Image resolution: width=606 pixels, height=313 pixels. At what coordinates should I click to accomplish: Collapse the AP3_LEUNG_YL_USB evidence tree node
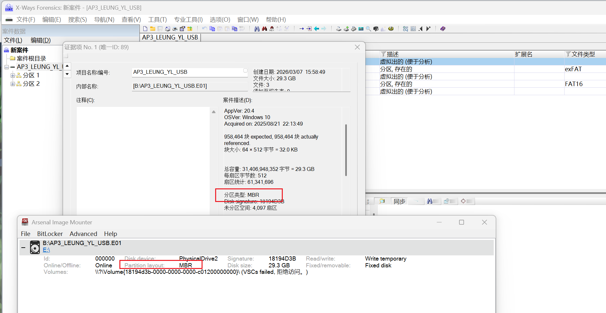coord(6,67)
